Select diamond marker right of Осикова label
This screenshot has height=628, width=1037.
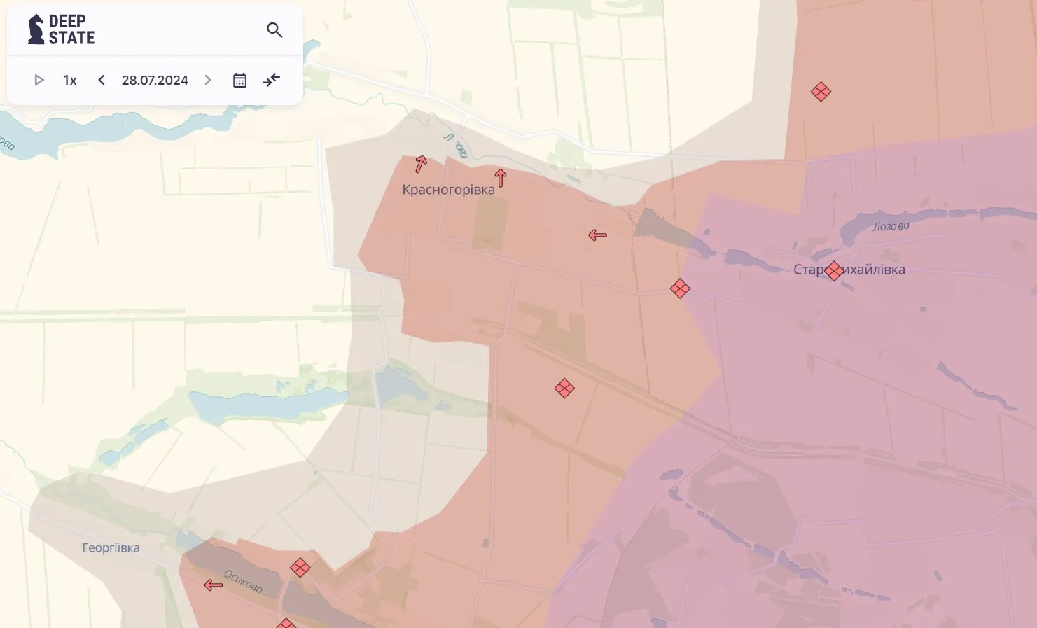pyautogui.click(x=300, y=568)
